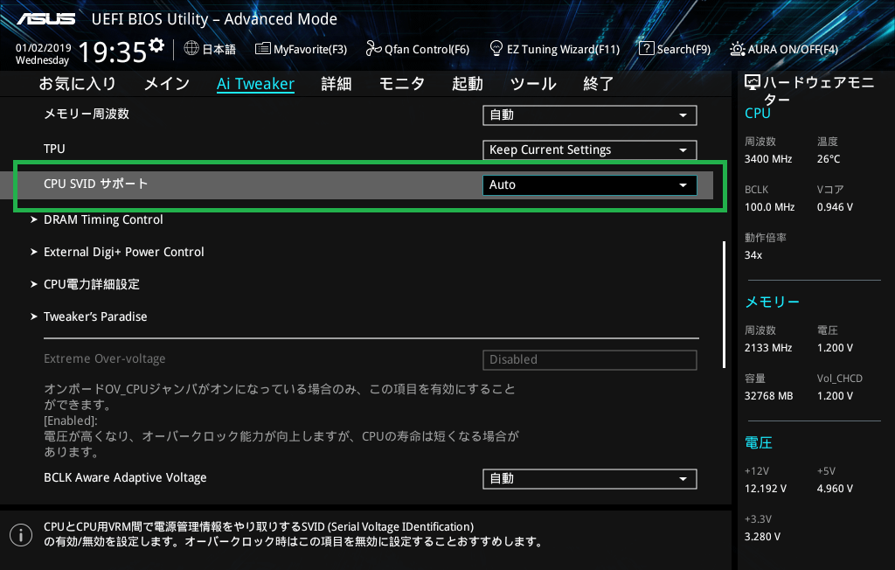Click the Vol_CHCD label
895x570 pixels.
840,378
